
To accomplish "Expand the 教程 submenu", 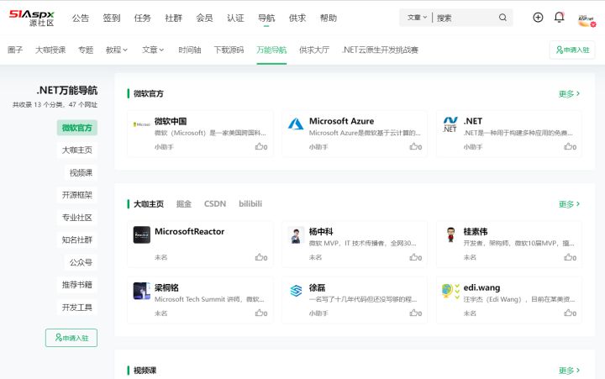I will pos(117,50).
